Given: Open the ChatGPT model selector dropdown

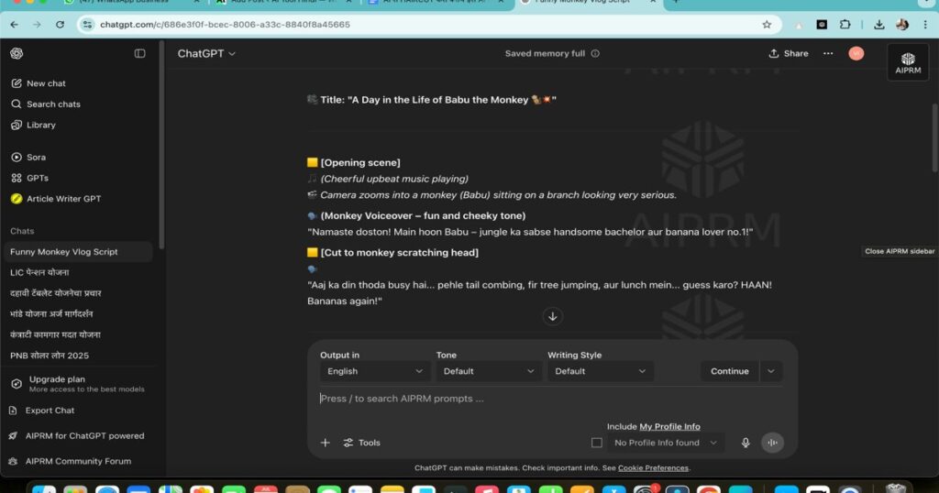Looking at the screenshot, I should pyautogui.click(x=206, y=53).
